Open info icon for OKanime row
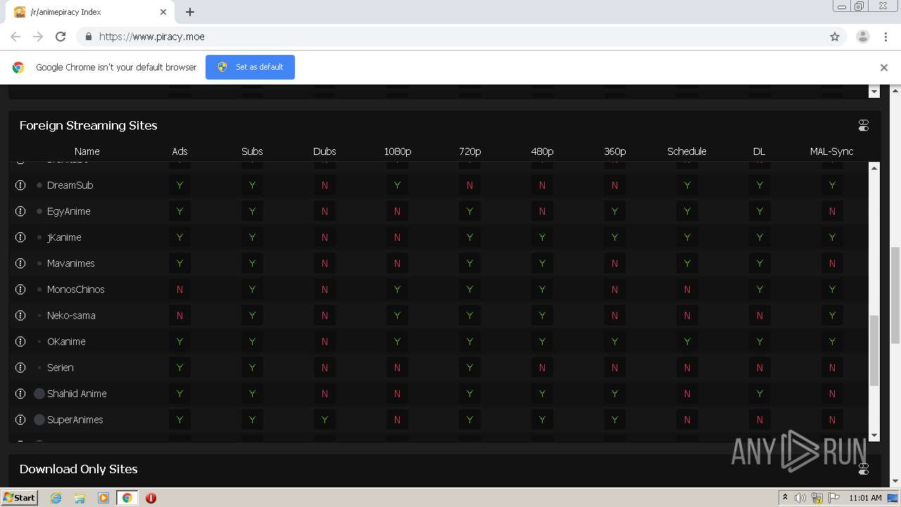 (20, 342)
